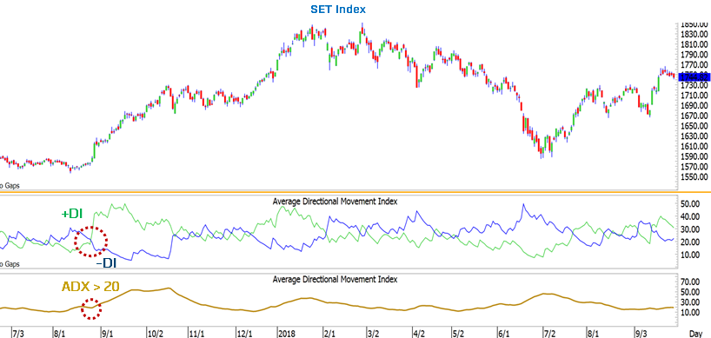The image size is (711, 338).
Task: Select the 11/1 date label
Action: pyautogui.click(x=196, y=334)
